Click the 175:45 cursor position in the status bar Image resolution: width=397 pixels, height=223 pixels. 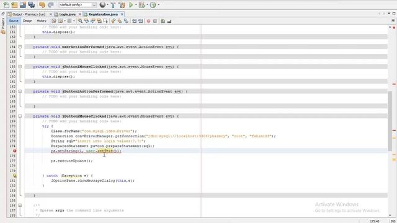coord(375,221)
